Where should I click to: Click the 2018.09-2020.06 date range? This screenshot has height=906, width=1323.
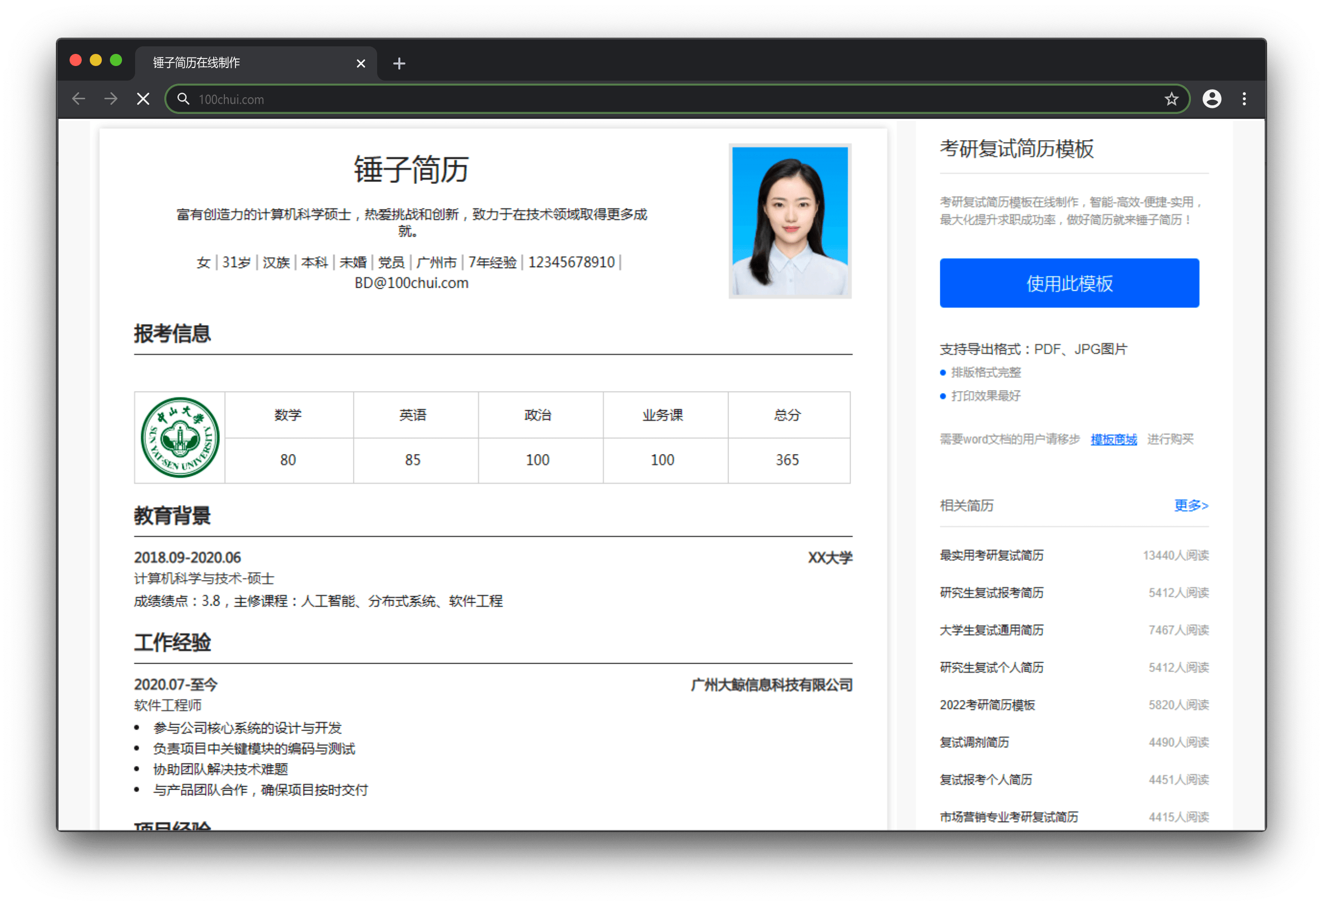[187, 557]
